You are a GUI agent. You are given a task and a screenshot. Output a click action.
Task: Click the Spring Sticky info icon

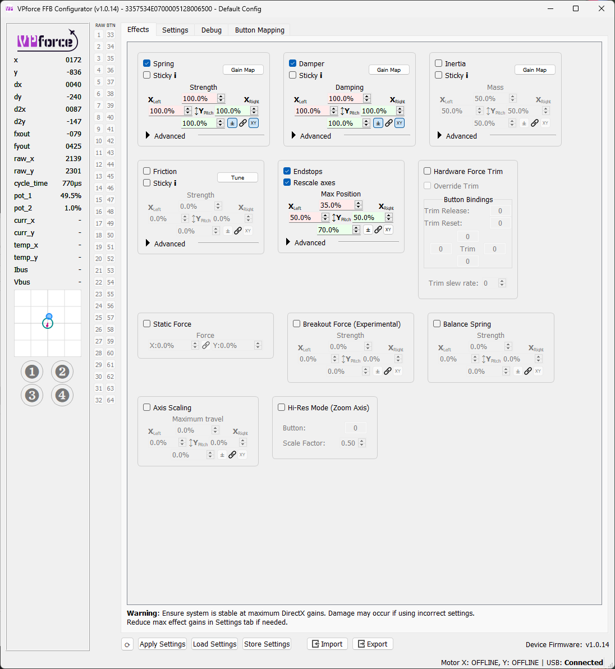coord(175,75)
